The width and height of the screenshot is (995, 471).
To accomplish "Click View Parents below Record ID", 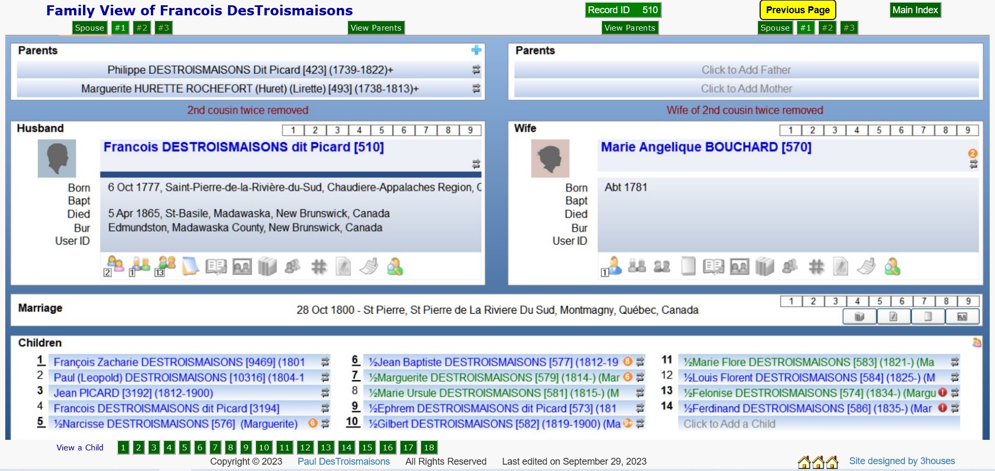I will [629, 28].
